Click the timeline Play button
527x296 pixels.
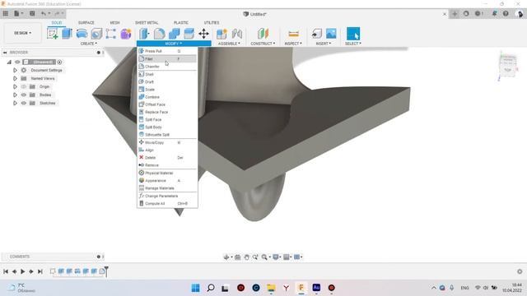(22, 271)
